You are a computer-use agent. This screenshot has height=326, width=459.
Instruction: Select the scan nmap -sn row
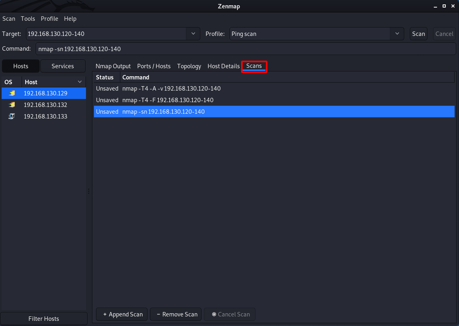tap(274, 112)
